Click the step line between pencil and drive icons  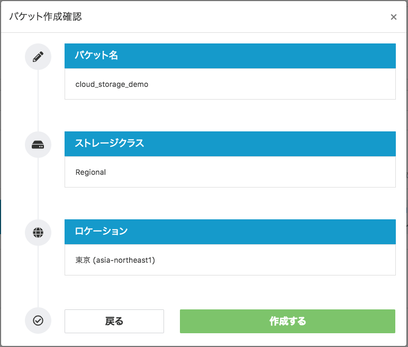pos(38,101)
